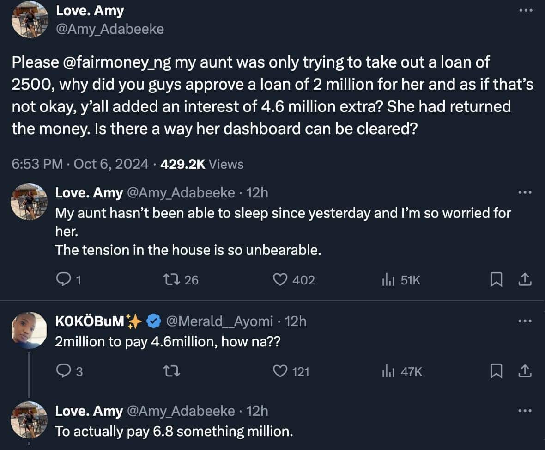Reply to the 'can't sleep' tweet

pyautogui.click(x=62, y=279)
